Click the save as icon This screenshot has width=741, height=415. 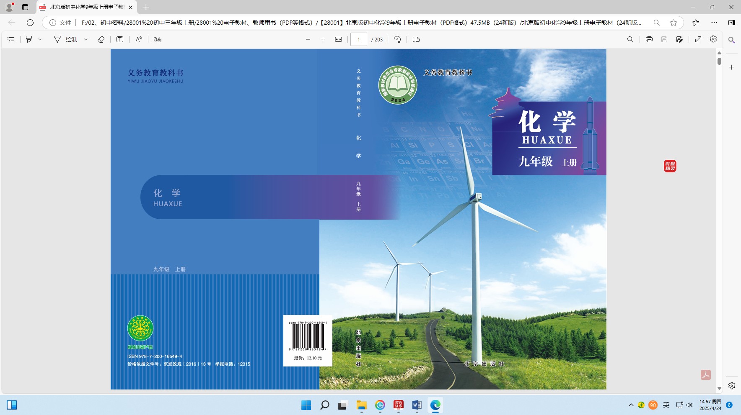point(679,39)
